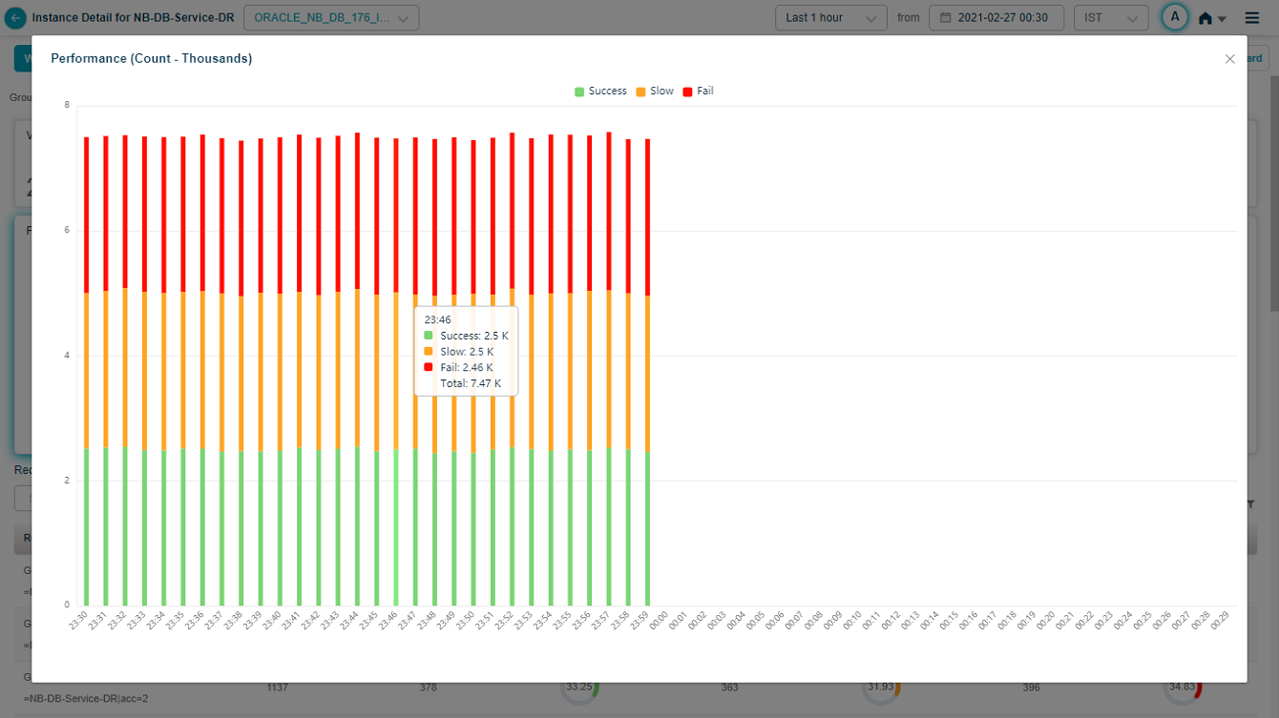The image size is (1279, 718).
Task: Click the calendar icon in date field
Action: tap(946, 18)
